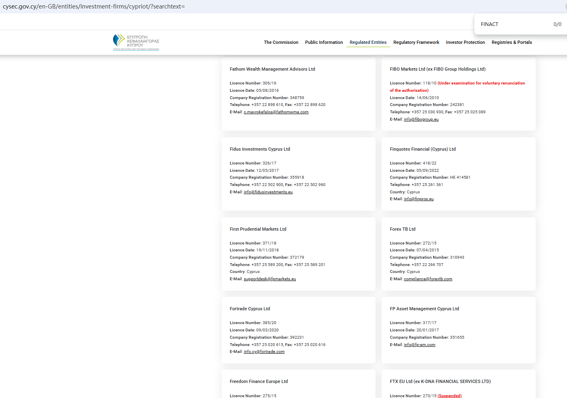Click the CySEC logo in header

(x=136, y=42)
